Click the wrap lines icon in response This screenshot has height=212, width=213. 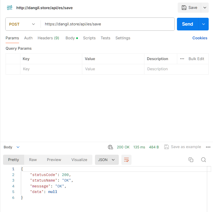click(126, 160)
